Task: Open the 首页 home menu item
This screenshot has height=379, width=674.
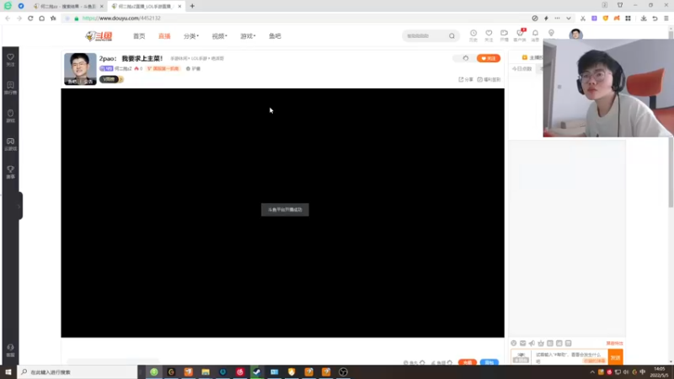Action: [x=139, y=36]
